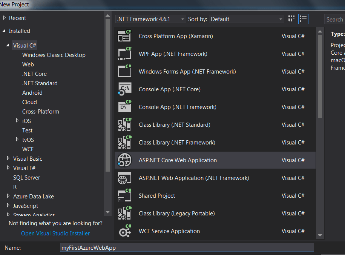The width and height of the screenshot is (345, 255).
Task: Pick the WCF Service Application gear icon
Action: click(x=124, y=231)
